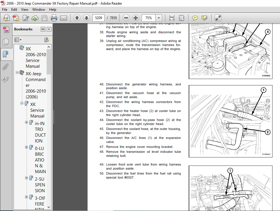
Task: Click the PDF file icon at sidebar top
Action: (6, 30)
